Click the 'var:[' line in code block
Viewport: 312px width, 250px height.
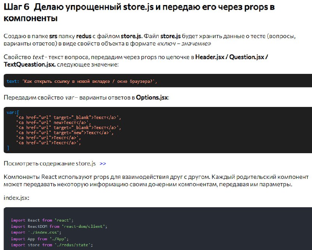[13, 112]
